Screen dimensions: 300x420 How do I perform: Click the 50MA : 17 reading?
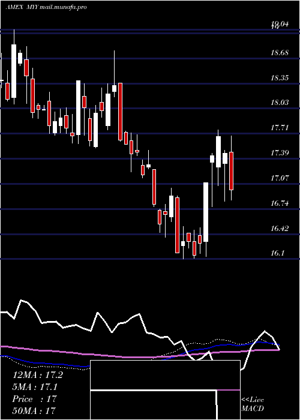pos(34,410)
